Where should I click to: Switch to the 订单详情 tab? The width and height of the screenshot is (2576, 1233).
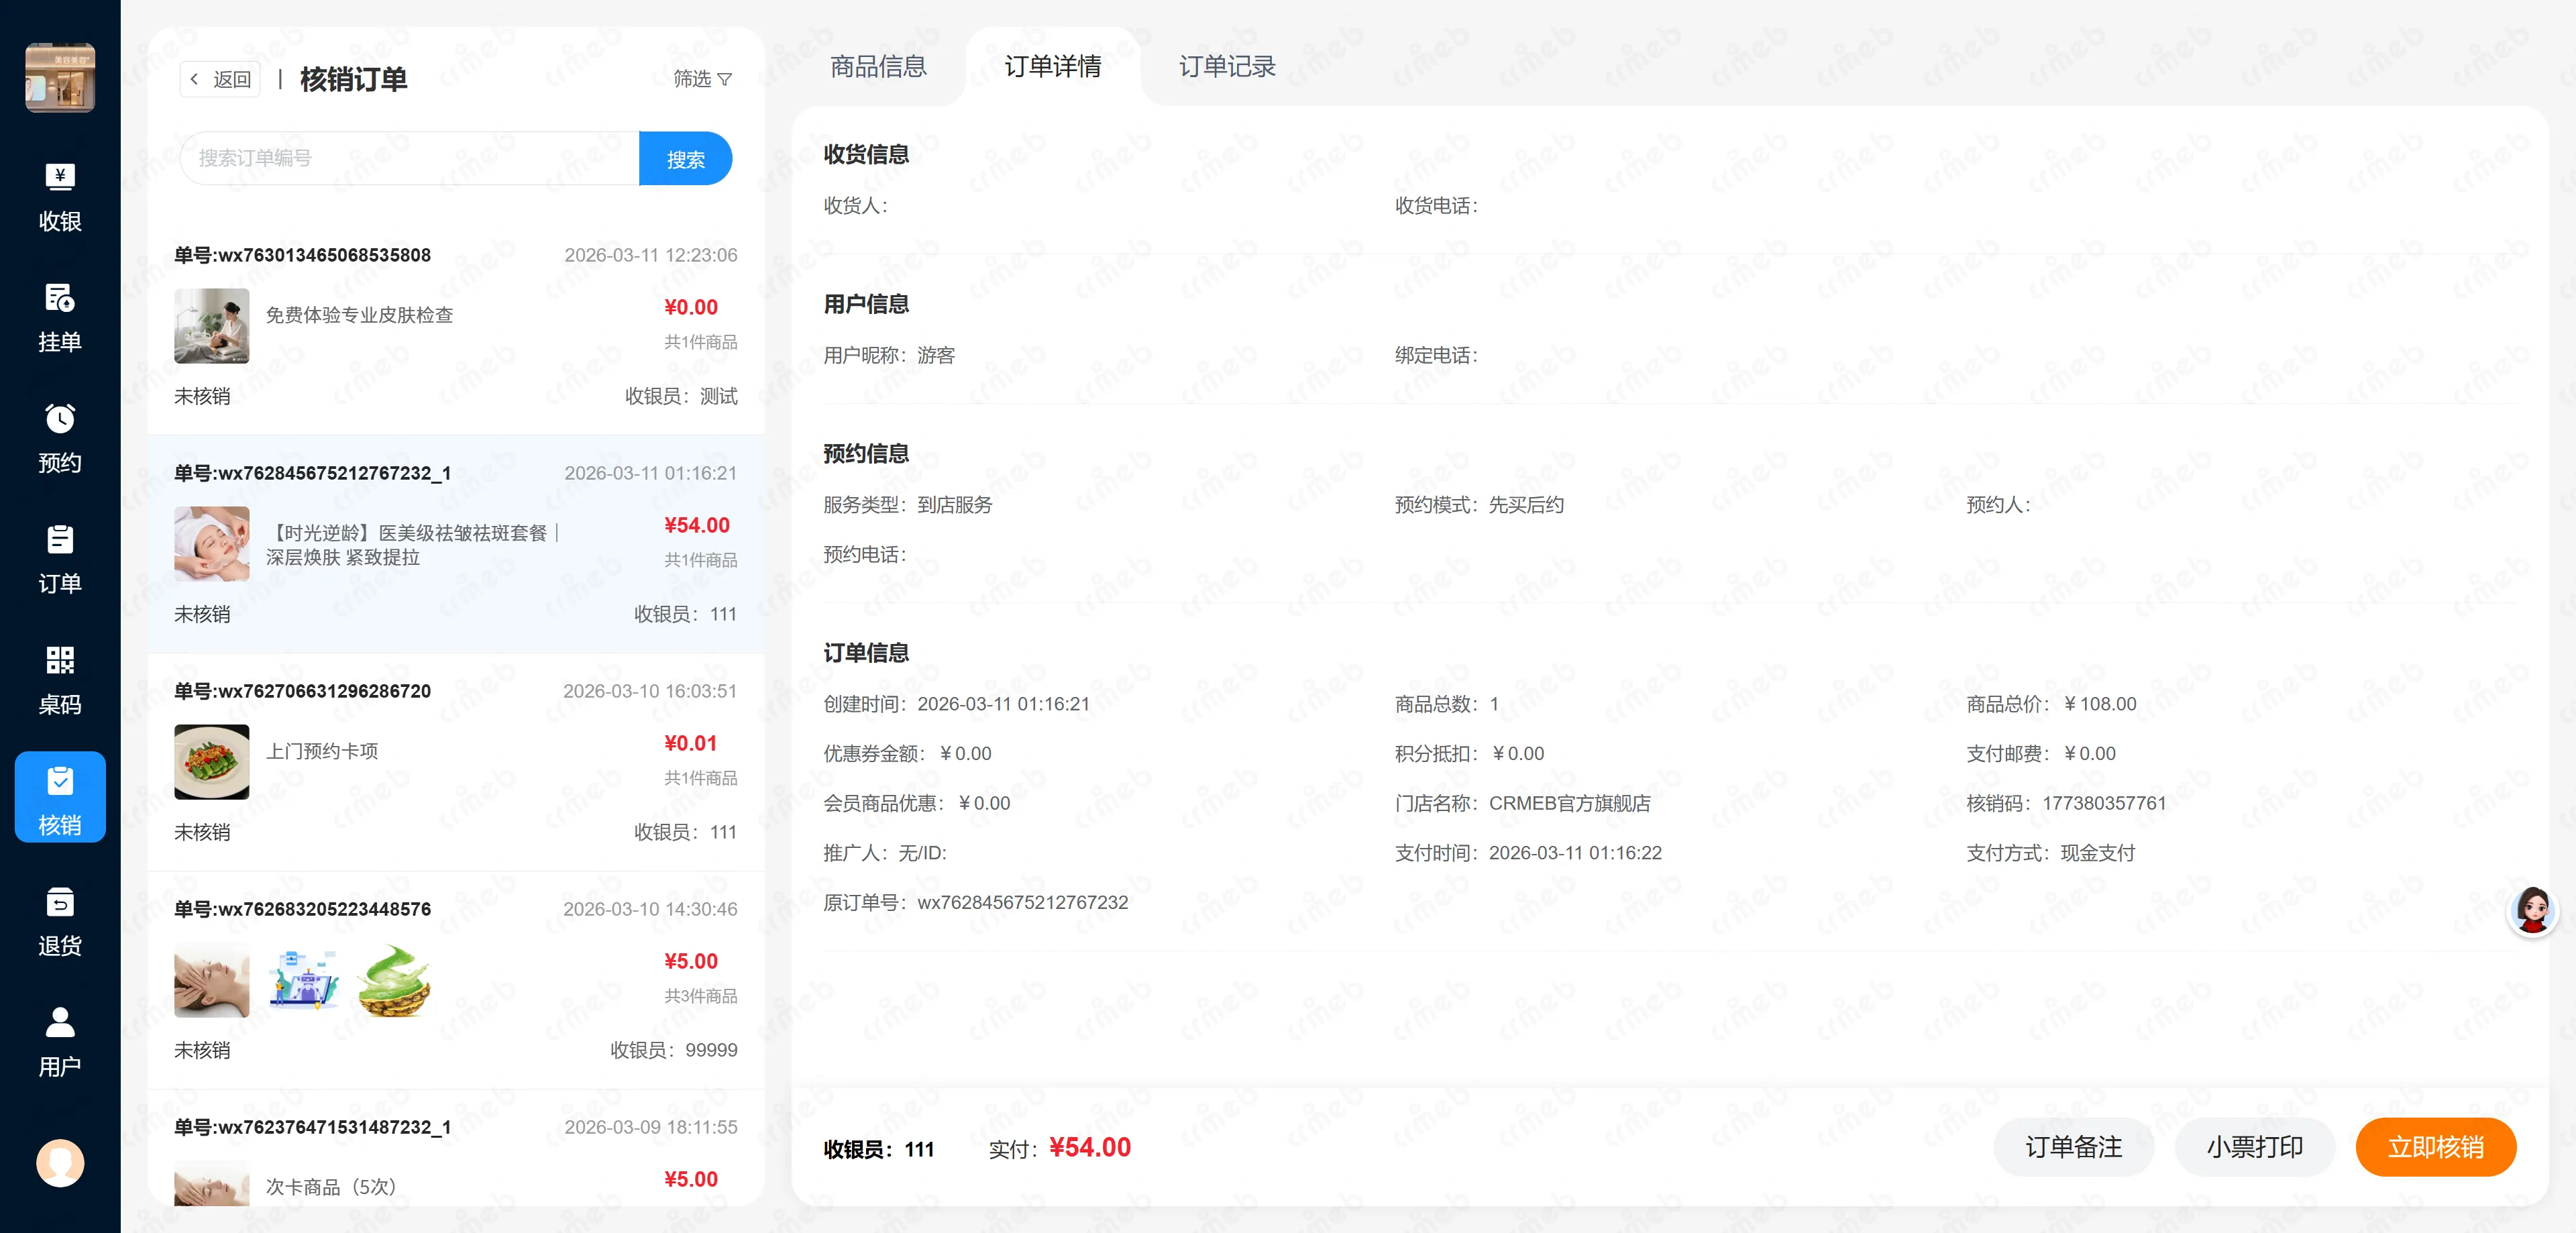click(x=1053, y=67)
